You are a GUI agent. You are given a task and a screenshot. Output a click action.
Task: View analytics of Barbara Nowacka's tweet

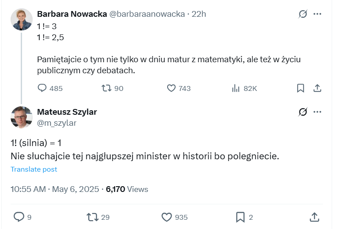236,88
